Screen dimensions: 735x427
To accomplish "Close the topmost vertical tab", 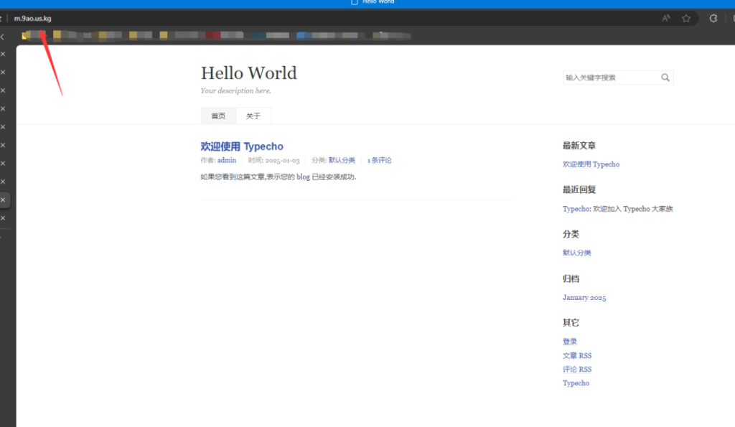I will coord(3,54).
